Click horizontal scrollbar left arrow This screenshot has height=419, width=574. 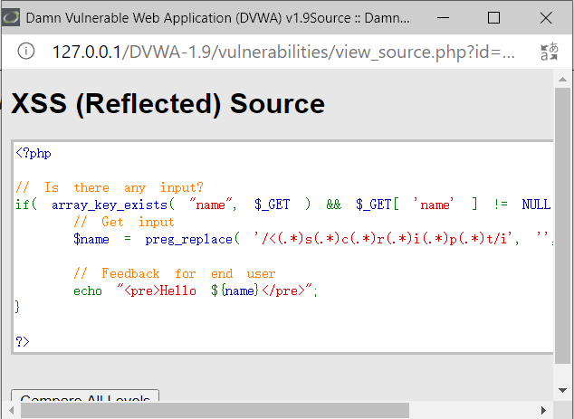tap(12, 410)
